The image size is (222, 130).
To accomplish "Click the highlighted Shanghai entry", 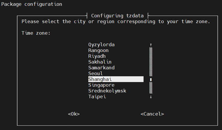I will coord(116,79).
